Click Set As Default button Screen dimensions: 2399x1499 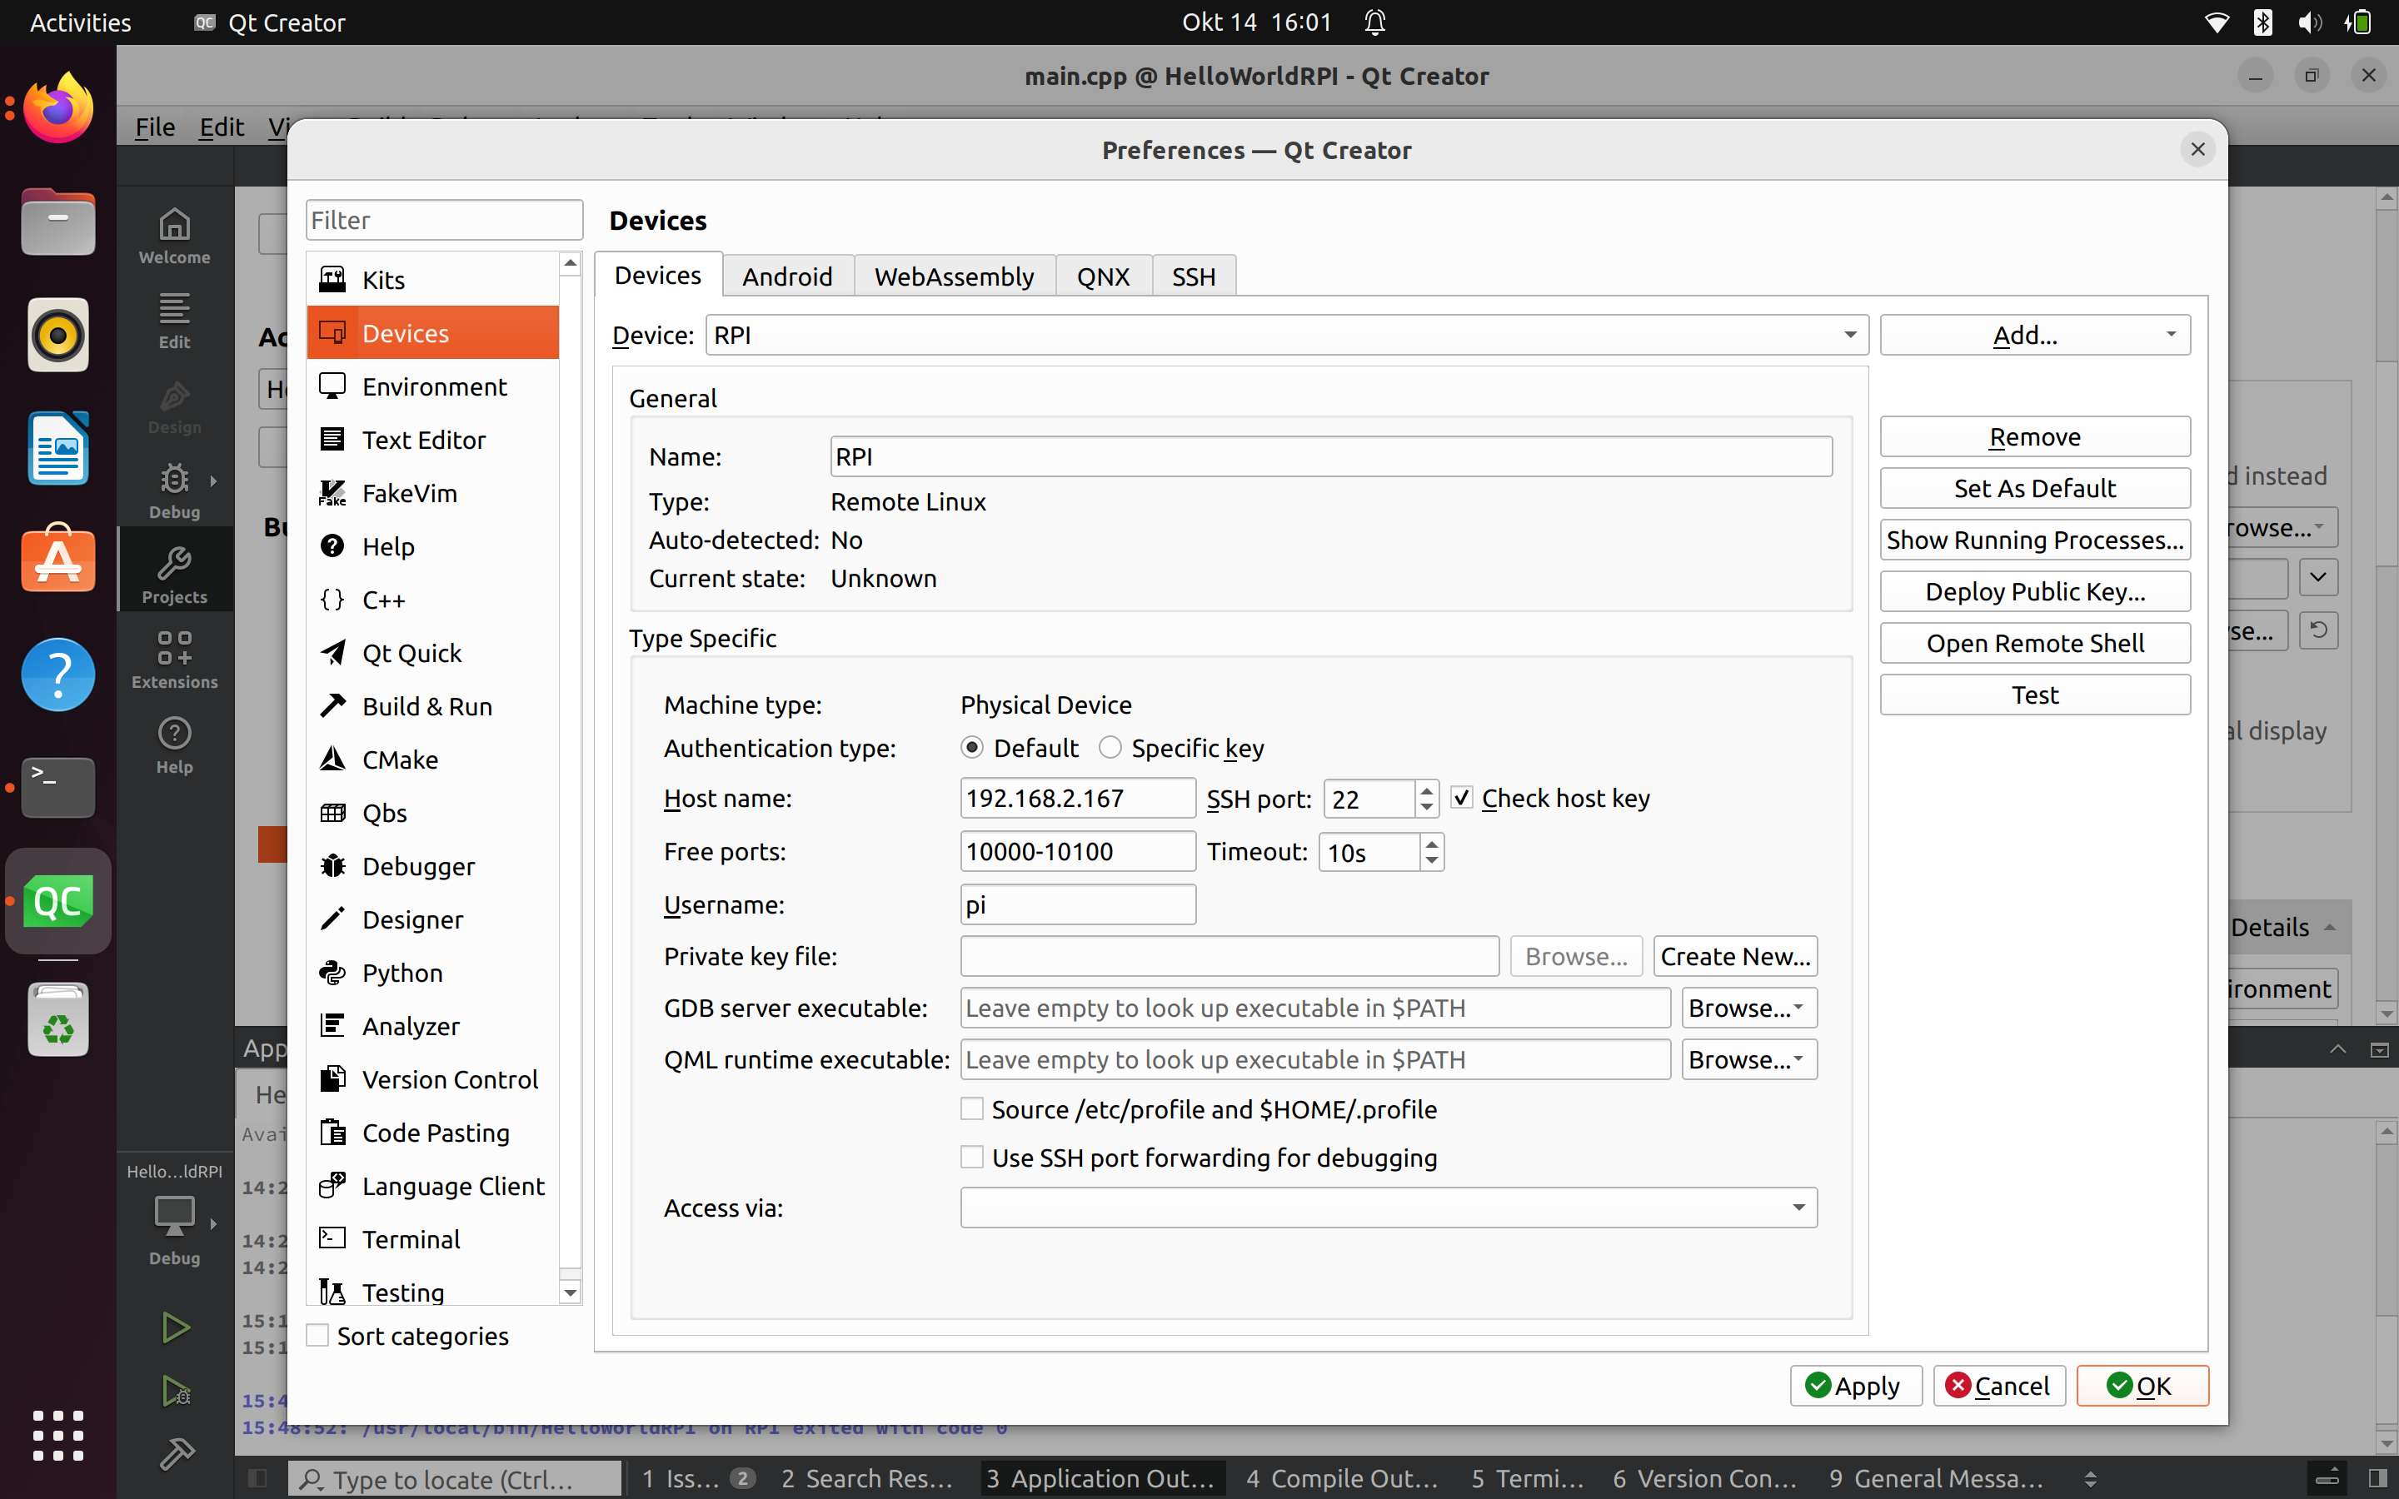(2034, 489)
